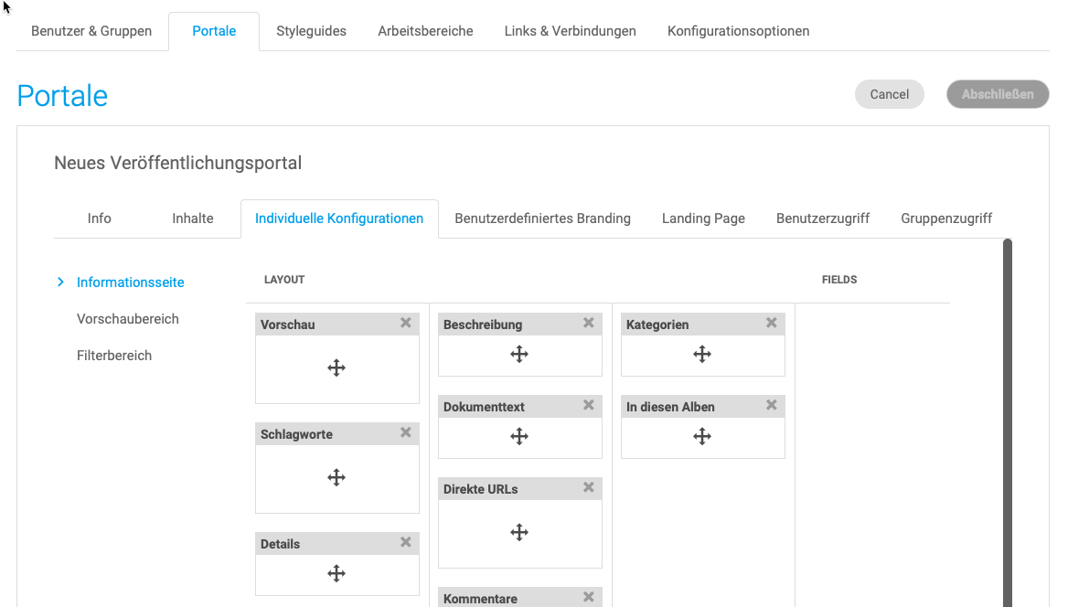Image resolution: width=1068 pixels, height=607 pixels.
Task: Open the Gruppenzugriff sub-tab
Action: [946, 218]
